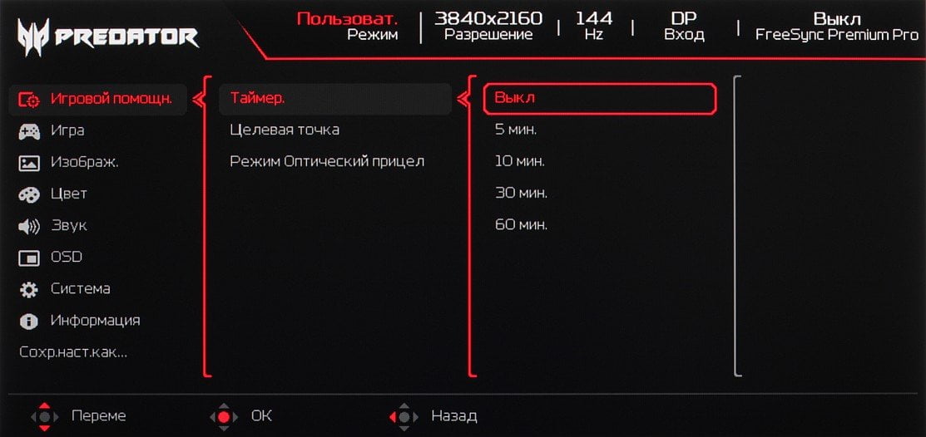Open the Информация info icon
Image resolution: width=926 pixels, height=437 pixels.
click(29, 322)
